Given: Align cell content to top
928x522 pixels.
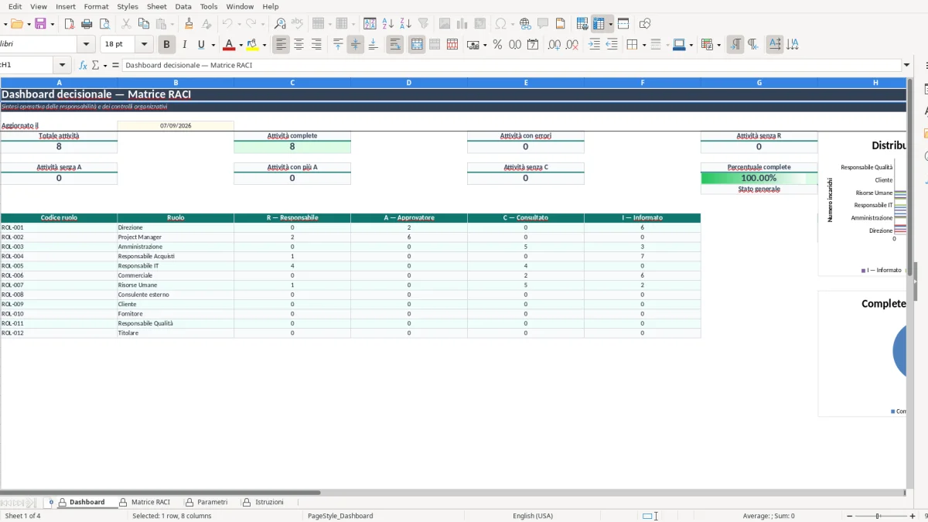Looking at the screenshot, I should point(338,45).
